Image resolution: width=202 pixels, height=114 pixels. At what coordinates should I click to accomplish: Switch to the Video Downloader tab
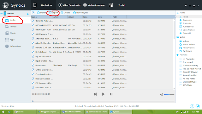tap(69, 5)
